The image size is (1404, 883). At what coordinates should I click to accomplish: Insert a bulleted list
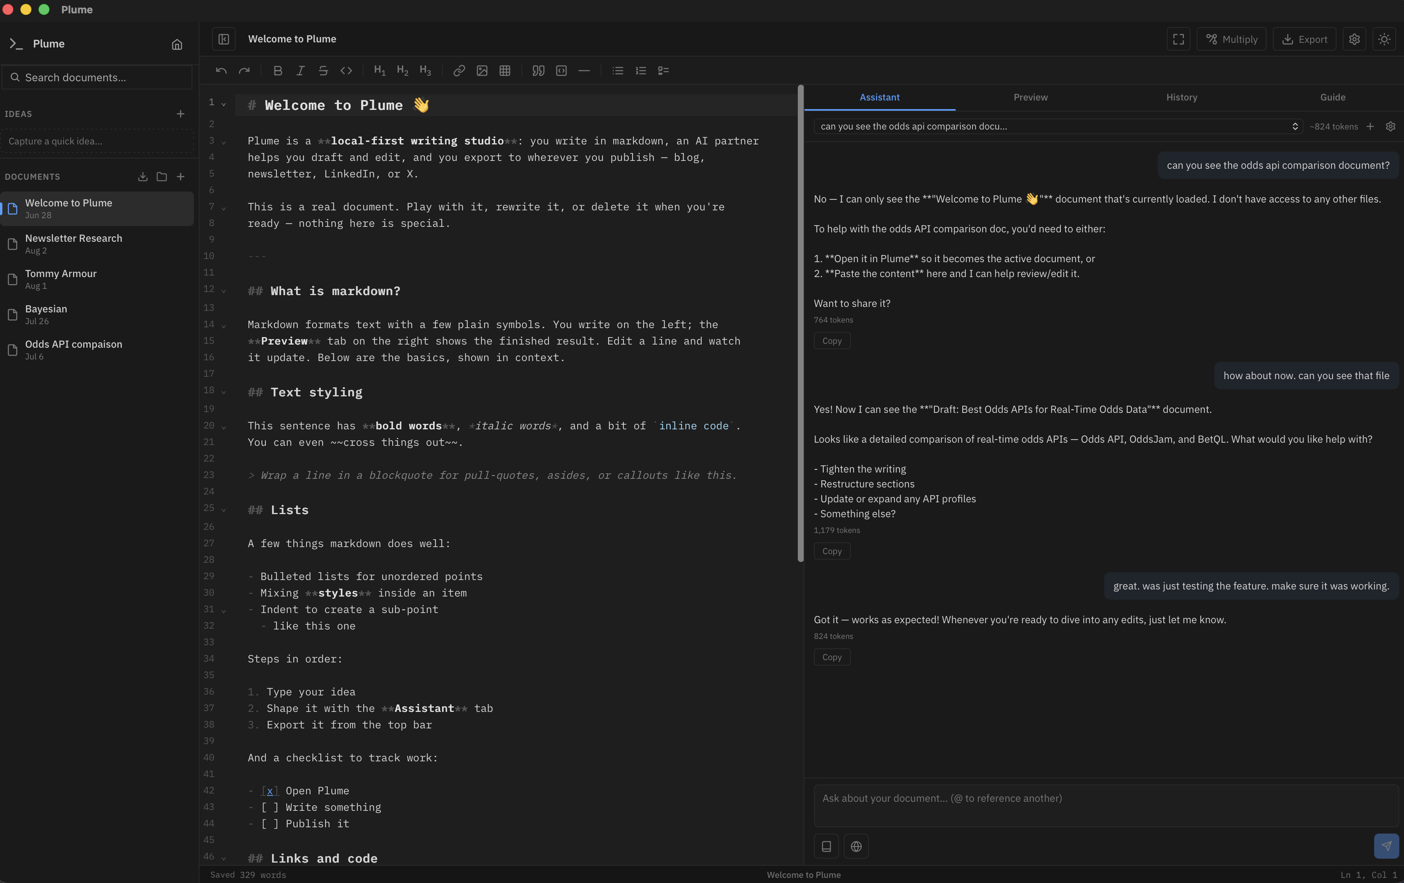pyautogui.click(x=618, y=71)
